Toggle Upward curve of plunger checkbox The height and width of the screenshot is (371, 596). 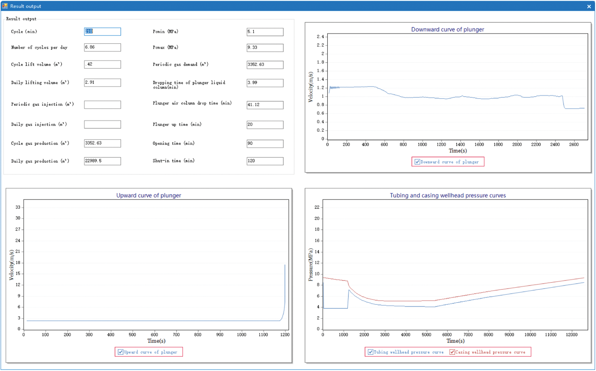click(x=120, y=352)
